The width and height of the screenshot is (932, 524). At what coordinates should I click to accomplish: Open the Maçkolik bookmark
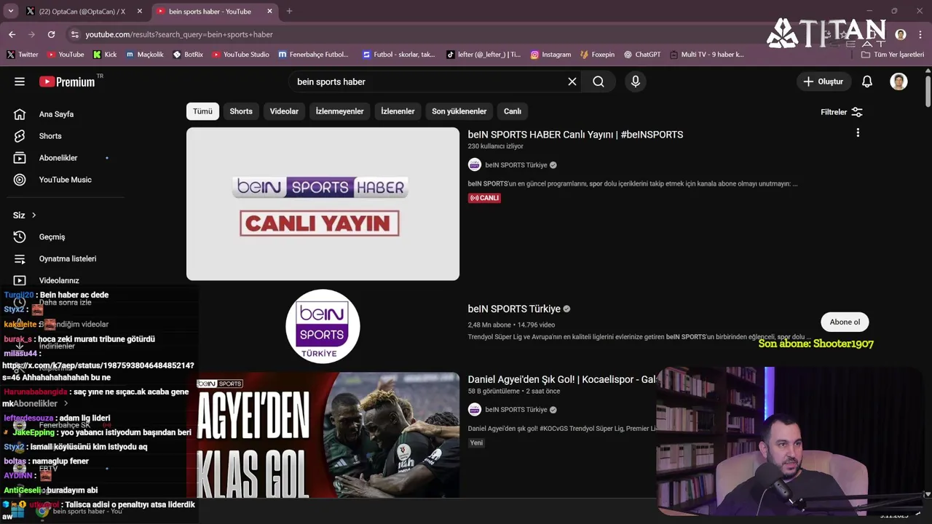(145, 55)
